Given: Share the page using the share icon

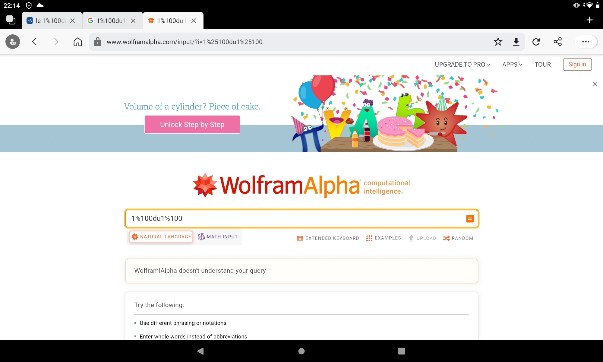Looking at the screenshot, I should pos(558,42).
